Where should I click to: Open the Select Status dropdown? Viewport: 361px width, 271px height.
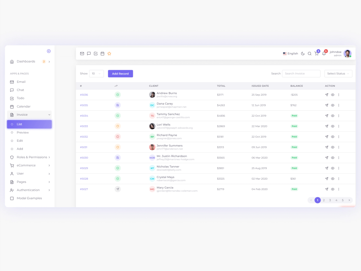[x=338, y=73]
